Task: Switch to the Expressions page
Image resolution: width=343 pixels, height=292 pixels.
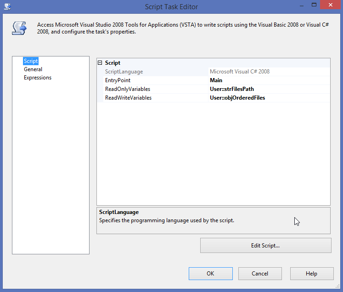Action: tap(38, 78)
